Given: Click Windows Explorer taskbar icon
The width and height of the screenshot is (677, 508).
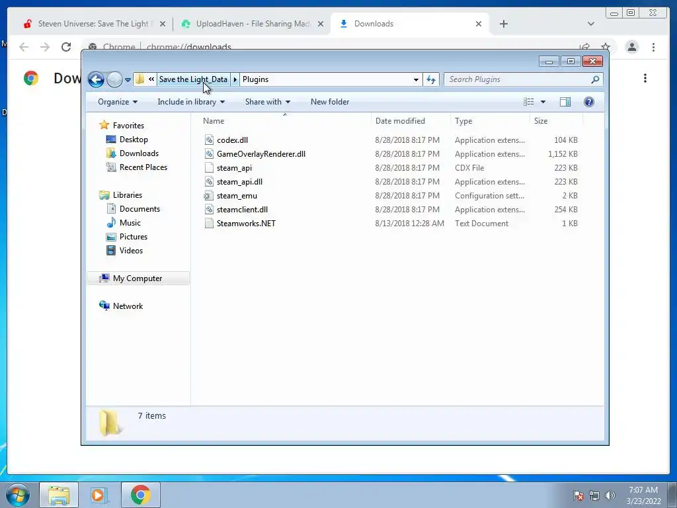Looking at the screenshot, I should (x=59, y=495).
